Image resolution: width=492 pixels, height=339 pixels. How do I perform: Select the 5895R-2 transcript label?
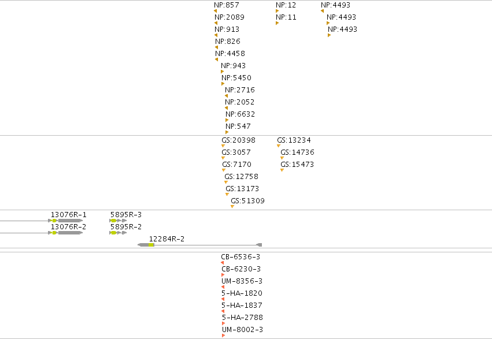[126, 227]
